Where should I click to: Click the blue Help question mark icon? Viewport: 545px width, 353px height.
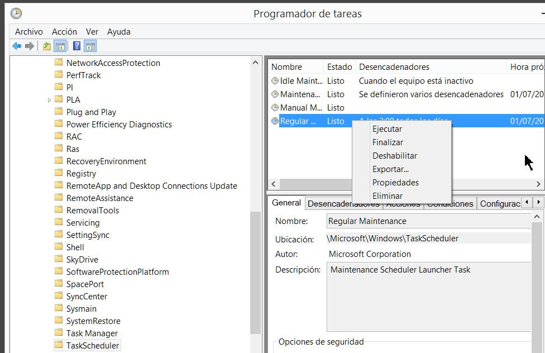[x=77, y=46]
